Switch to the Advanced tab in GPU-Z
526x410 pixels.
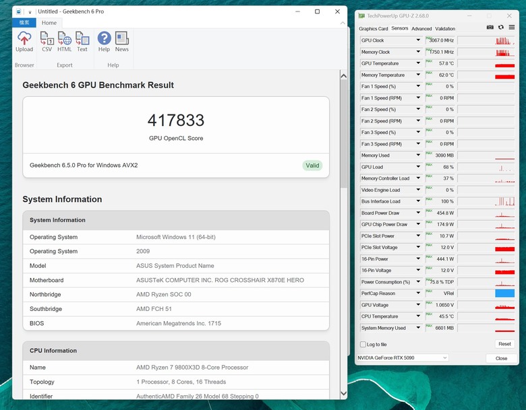coord(421,29)
